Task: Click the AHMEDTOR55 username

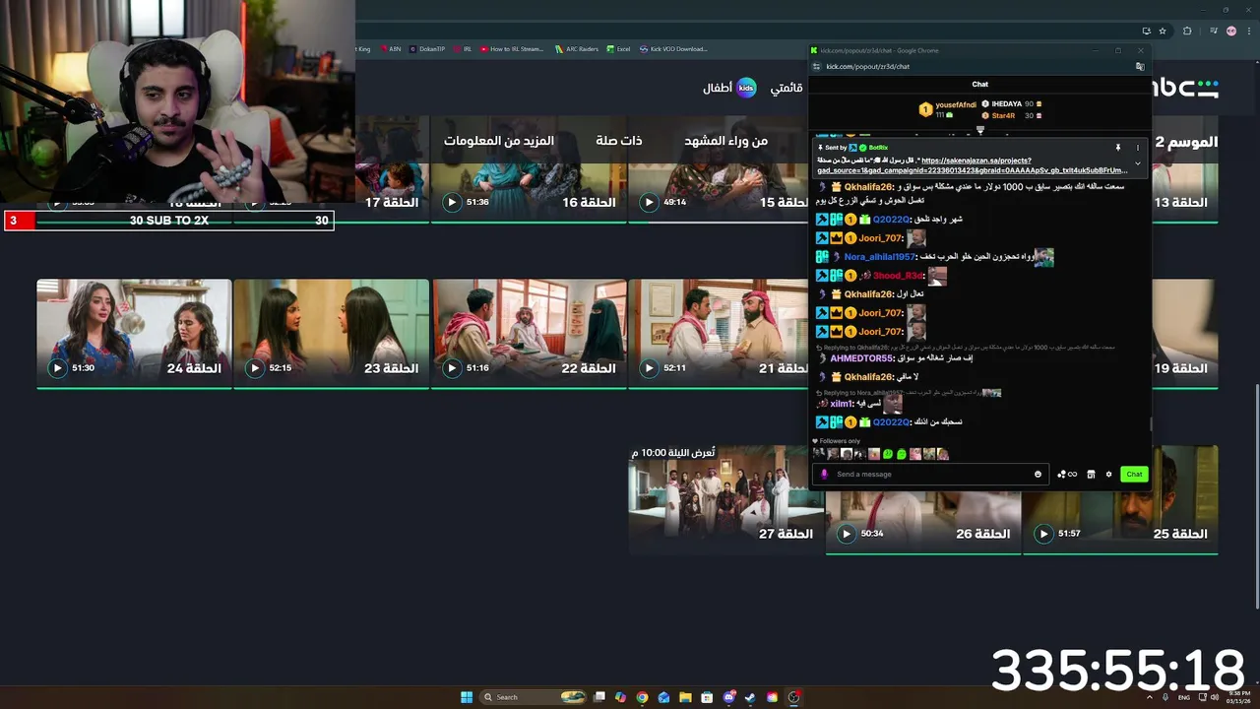Action: (861, 358)
